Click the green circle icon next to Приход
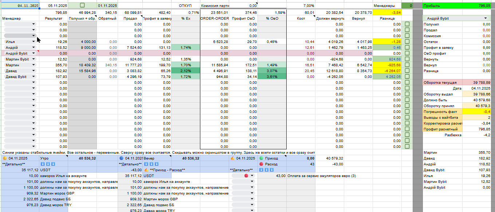 [262, 158]
